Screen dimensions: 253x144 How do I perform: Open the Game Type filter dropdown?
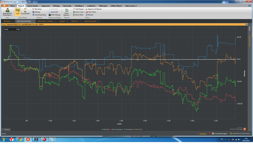[79, 12]
